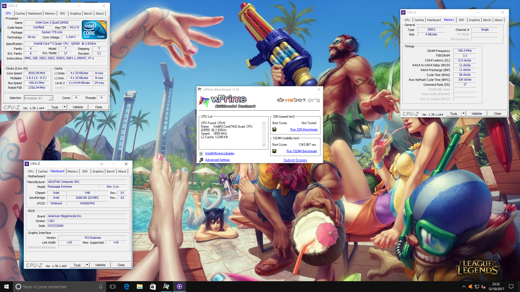Click the Install Missing Libraries link
520x292 pixels.
point(220,153)
